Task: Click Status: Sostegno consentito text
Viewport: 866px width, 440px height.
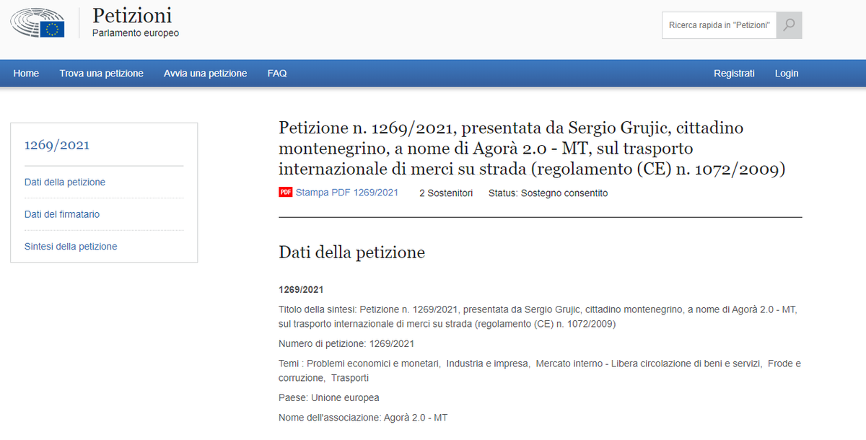Action: pos(548,193)
